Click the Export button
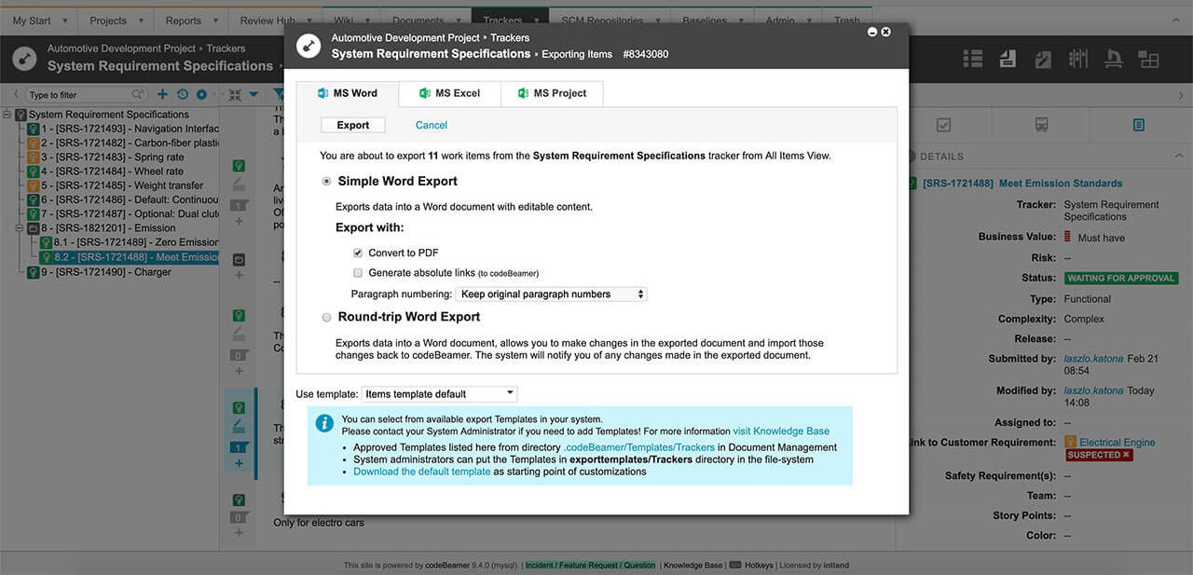 click(353, 125)
